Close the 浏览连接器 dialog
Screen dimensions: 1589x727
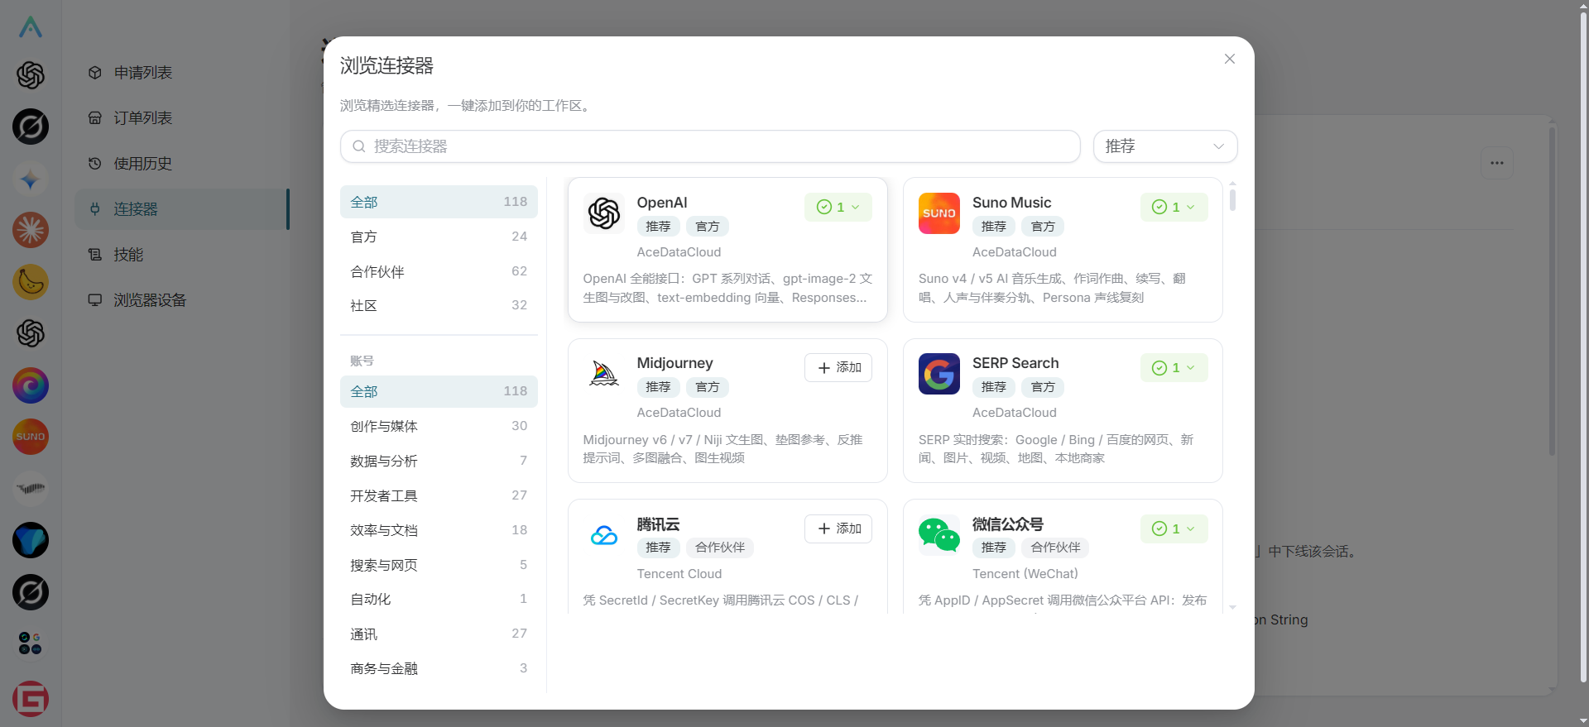[1230, 59]
